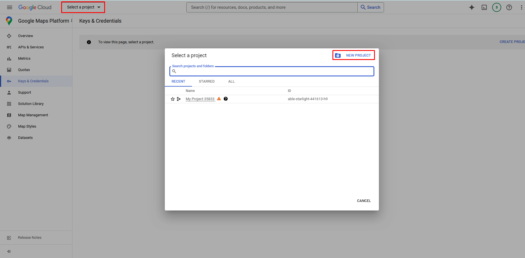Activate Cloud Shell terminal icon
This screenshot has width=525, height=258.
(x=484, y=7)
